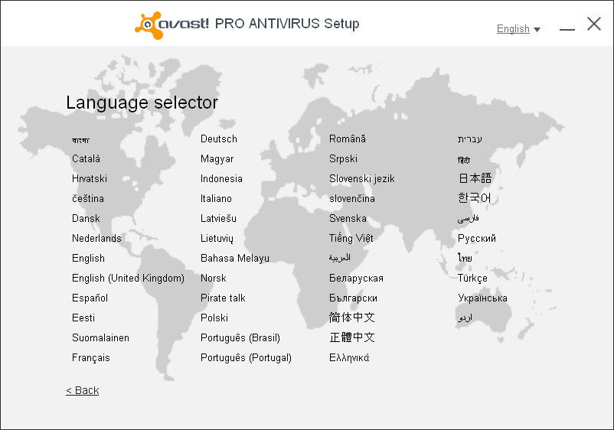The height and width of the screenshot is (430, 614).
Task: Choose Deutsch language
Action: tap(219, 139)
